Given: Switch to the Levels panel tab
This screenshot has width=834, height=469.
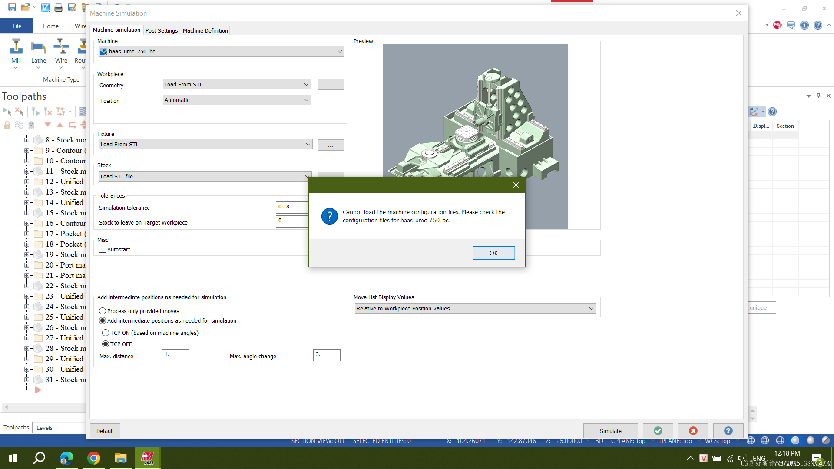Looking at the screenshot, I should [44, 428].
